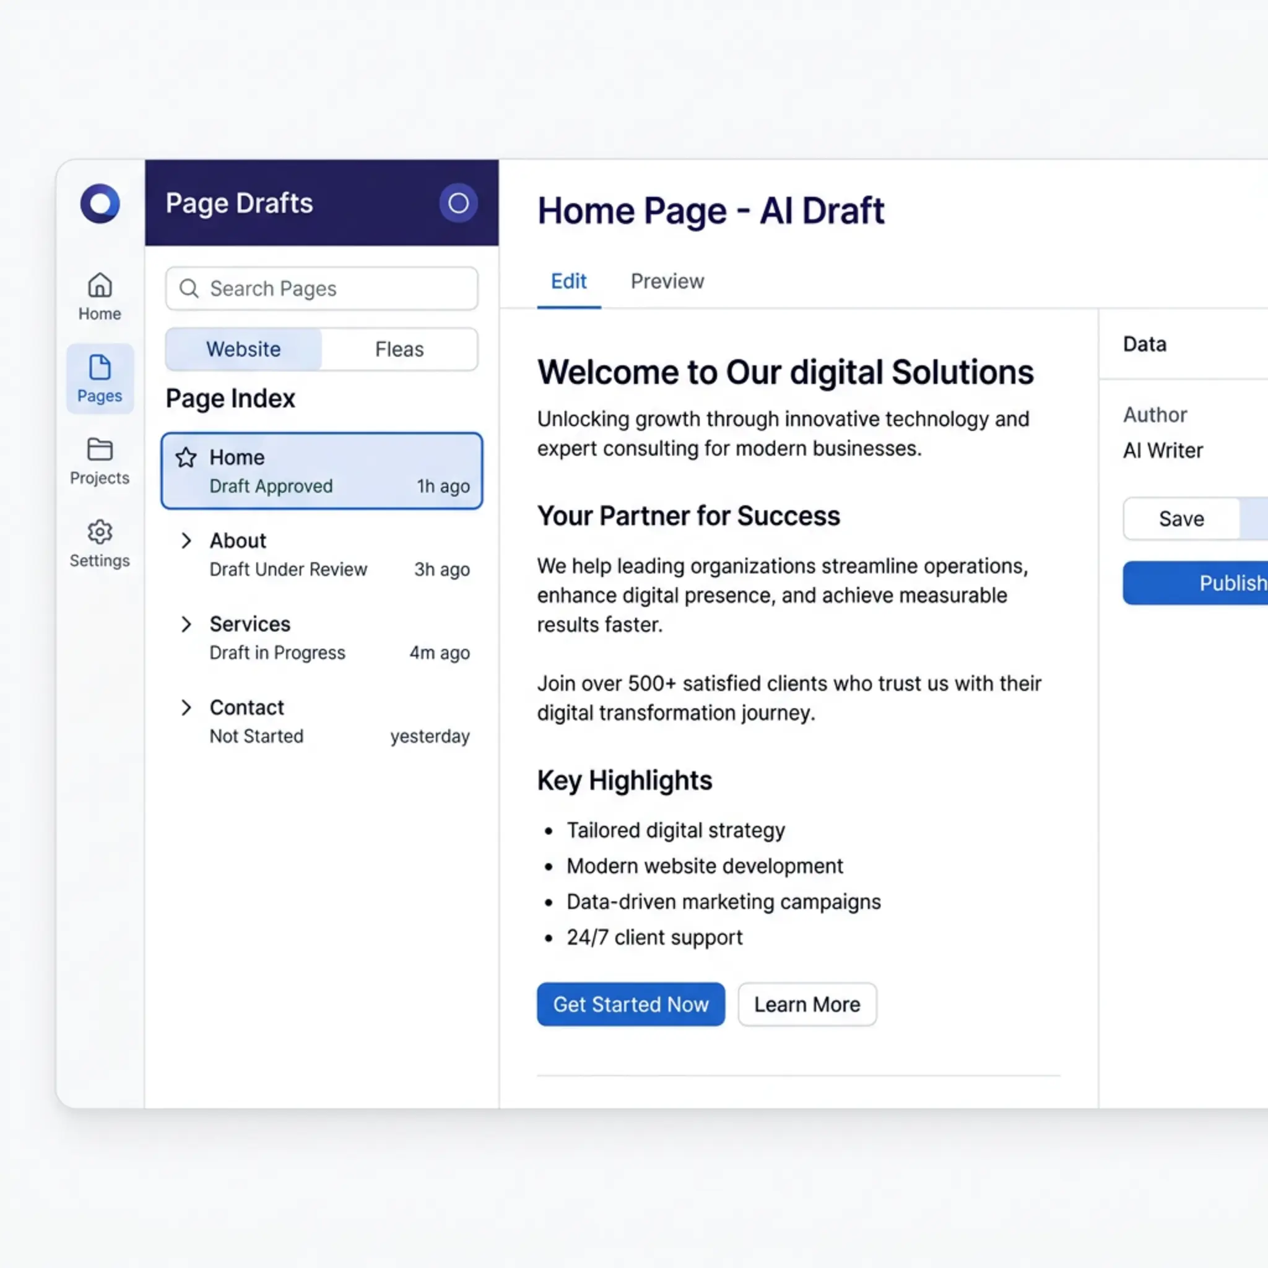The height and width of the screenshot is (1268, 1268).
Task: Select the Edit tab
Action: (x=568, y=282)
